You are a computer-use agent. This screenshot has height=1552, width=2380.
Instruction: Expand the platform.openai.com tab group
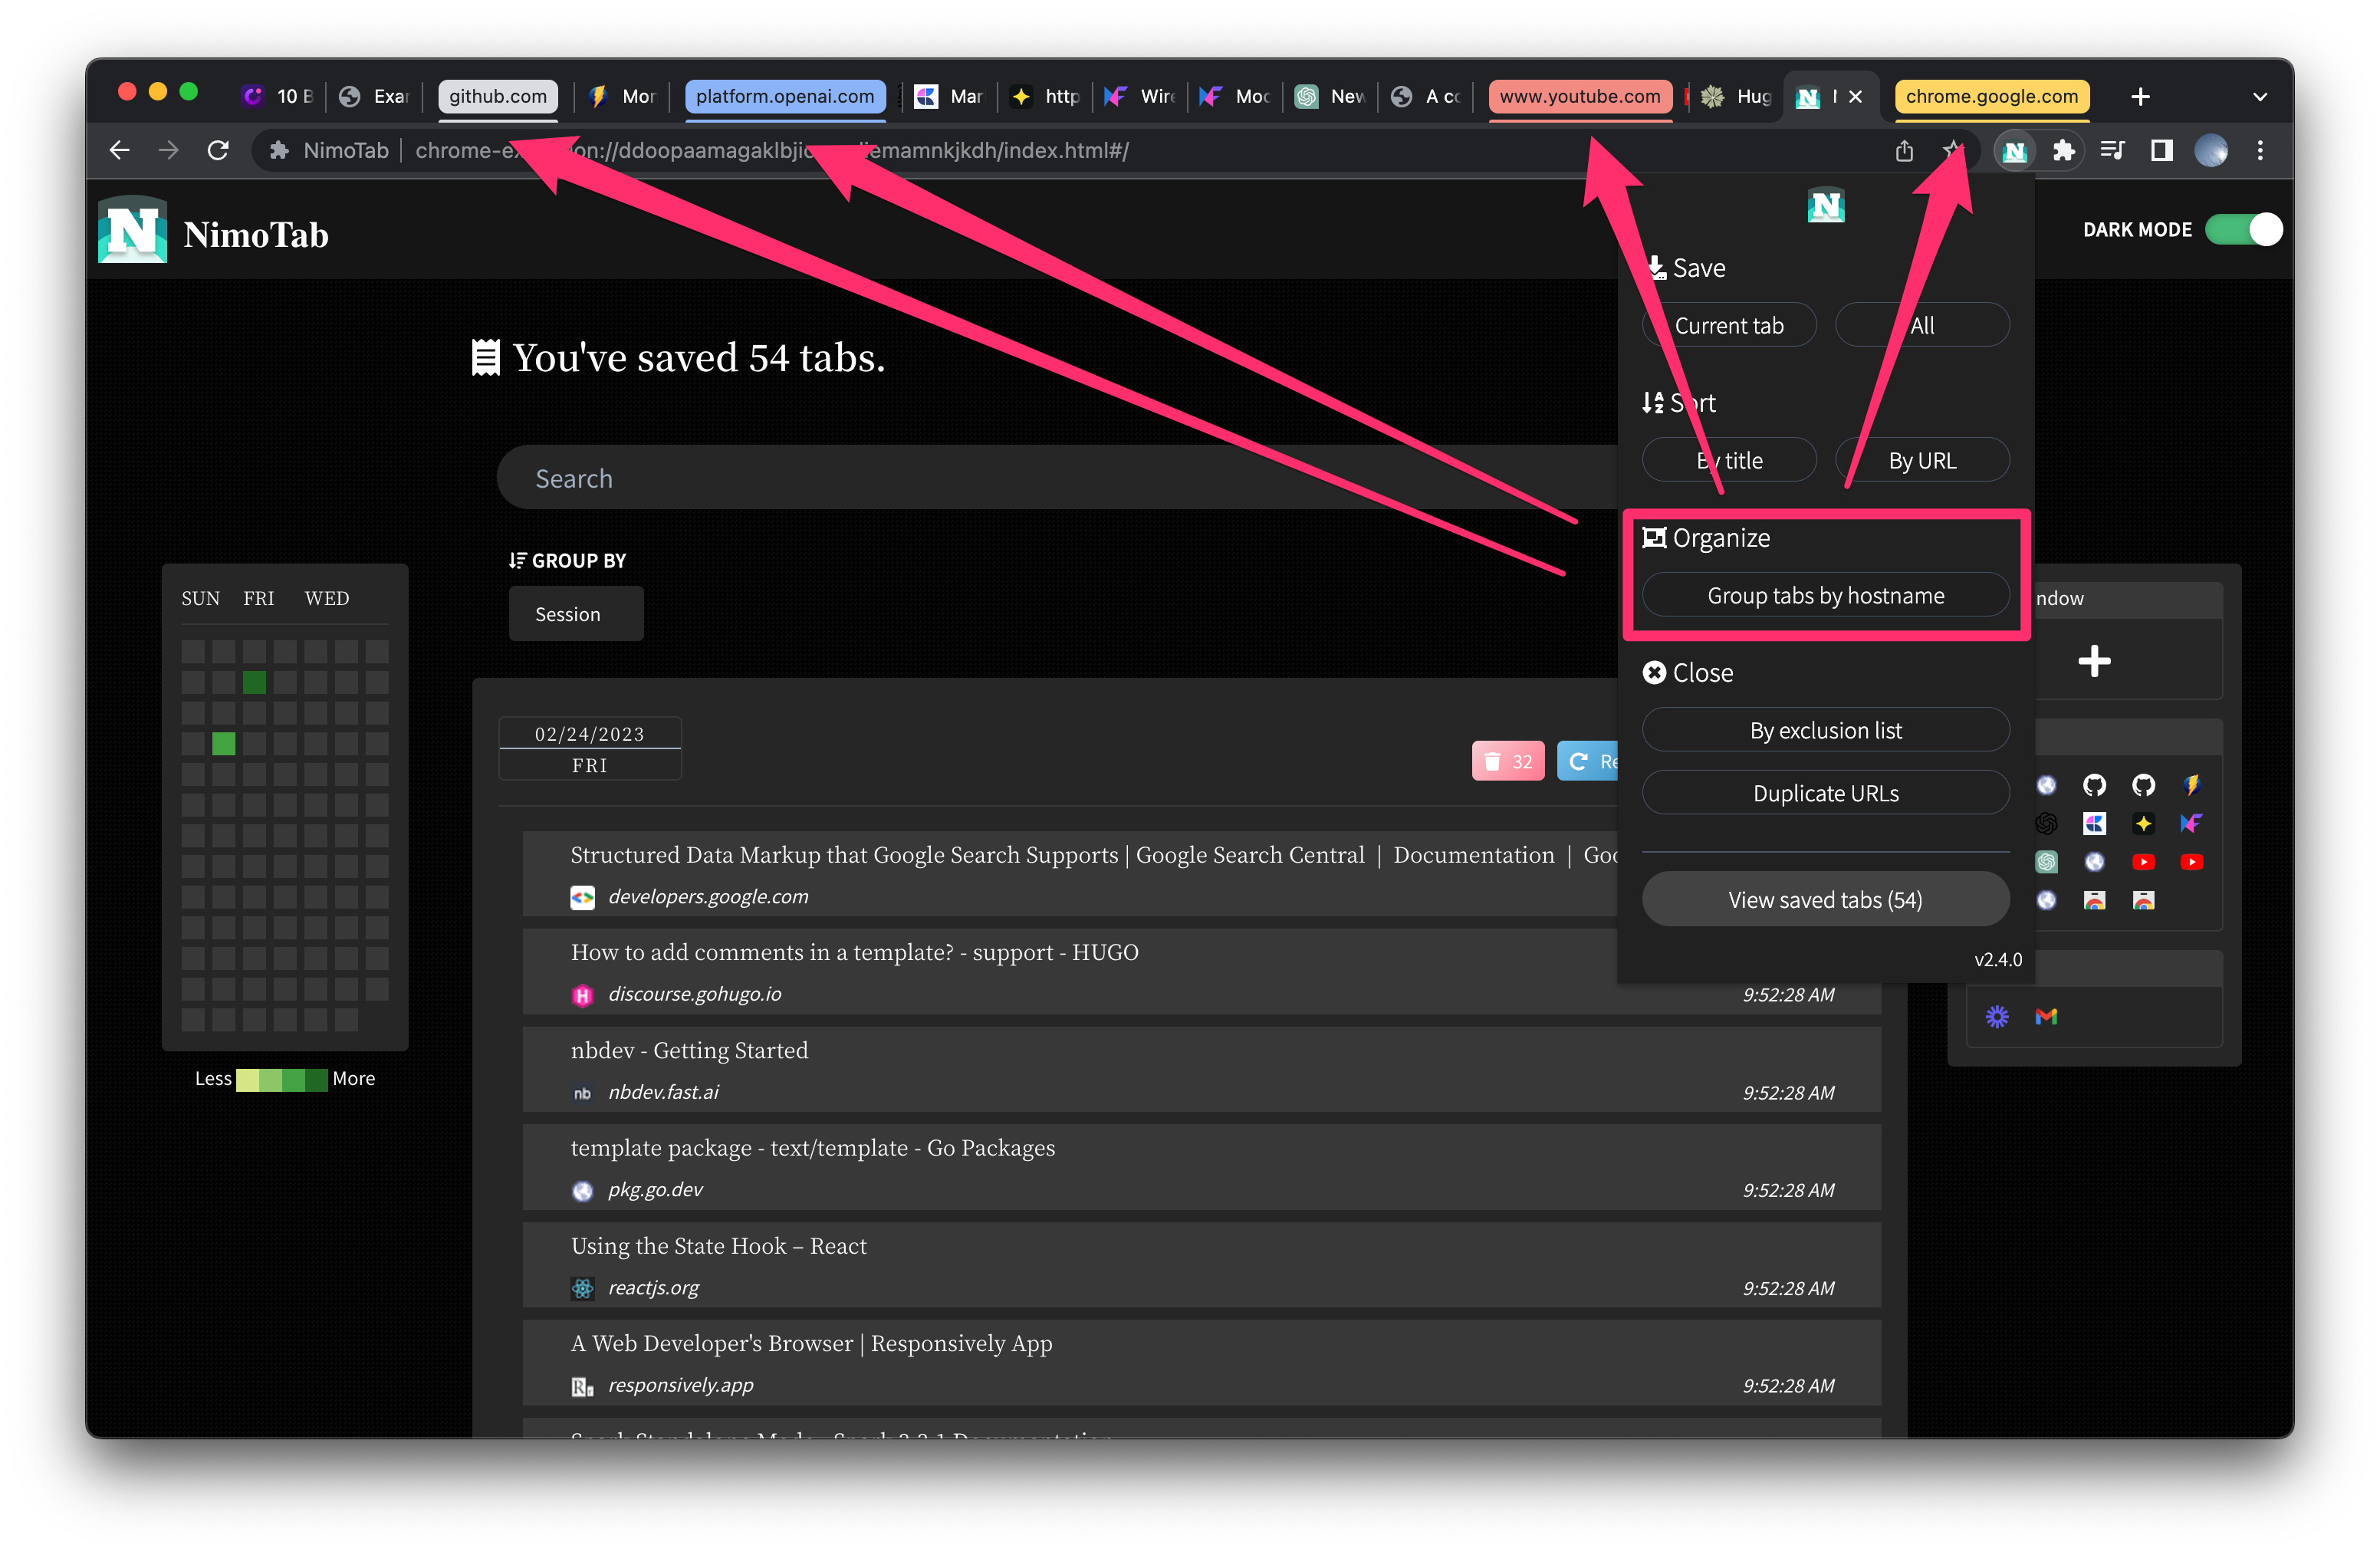click(x=785, y=97)
